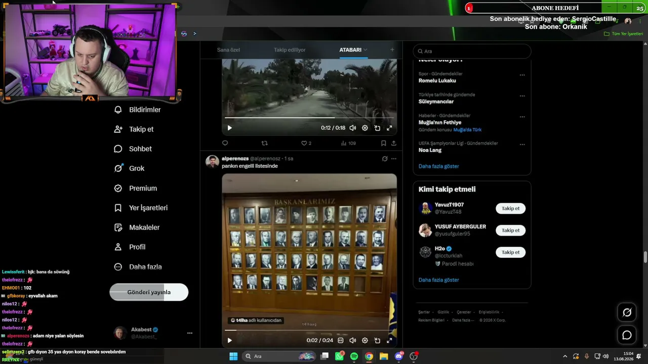
Task: Follow H2o with Takip et
Action: tap(510, 252)
